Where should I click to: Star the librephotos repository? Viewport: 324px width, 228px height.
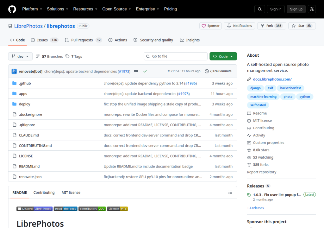(x=302, y=26)
